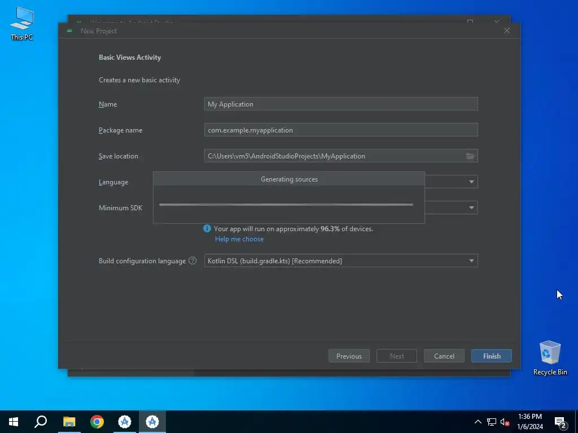Click into the Name input field
Image resolution: width=578 pixels, height=433 pixels.
pos(341,104)
